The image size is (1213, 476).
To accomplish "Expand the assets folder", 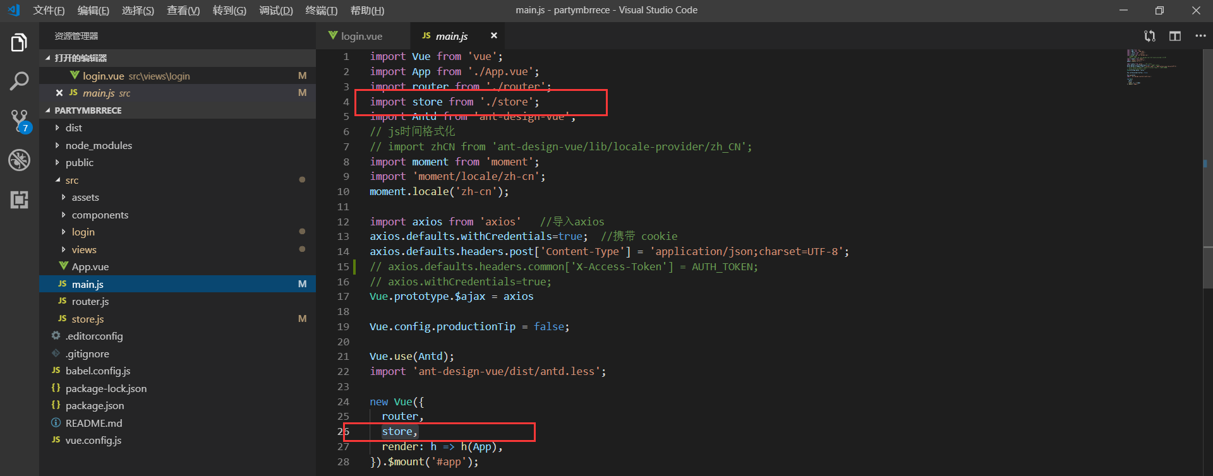I will (64, 197).
